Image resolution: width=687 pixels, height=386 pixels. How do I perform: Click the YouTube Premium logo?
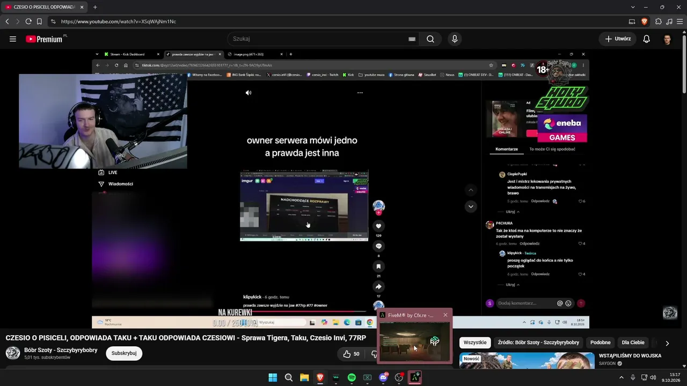(x=44, y=39)
